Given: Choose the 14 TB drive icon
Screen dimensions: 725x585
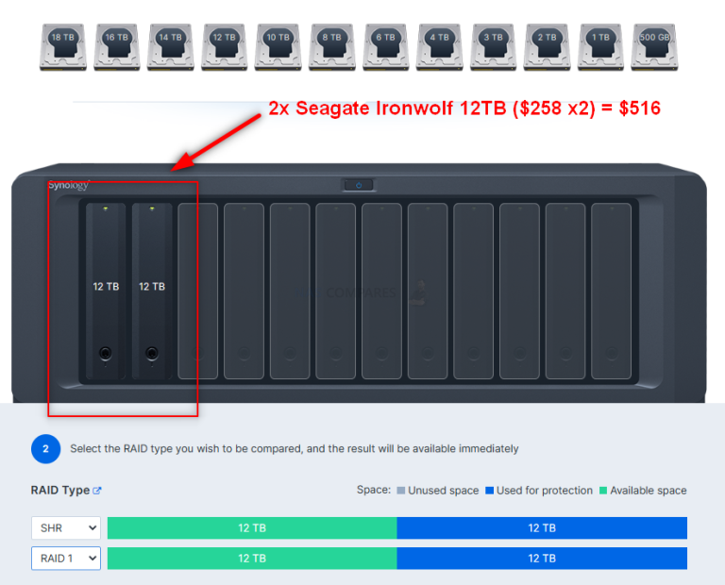Looking at the screenshot, I should pyautogui.click(x=171, y=46).
